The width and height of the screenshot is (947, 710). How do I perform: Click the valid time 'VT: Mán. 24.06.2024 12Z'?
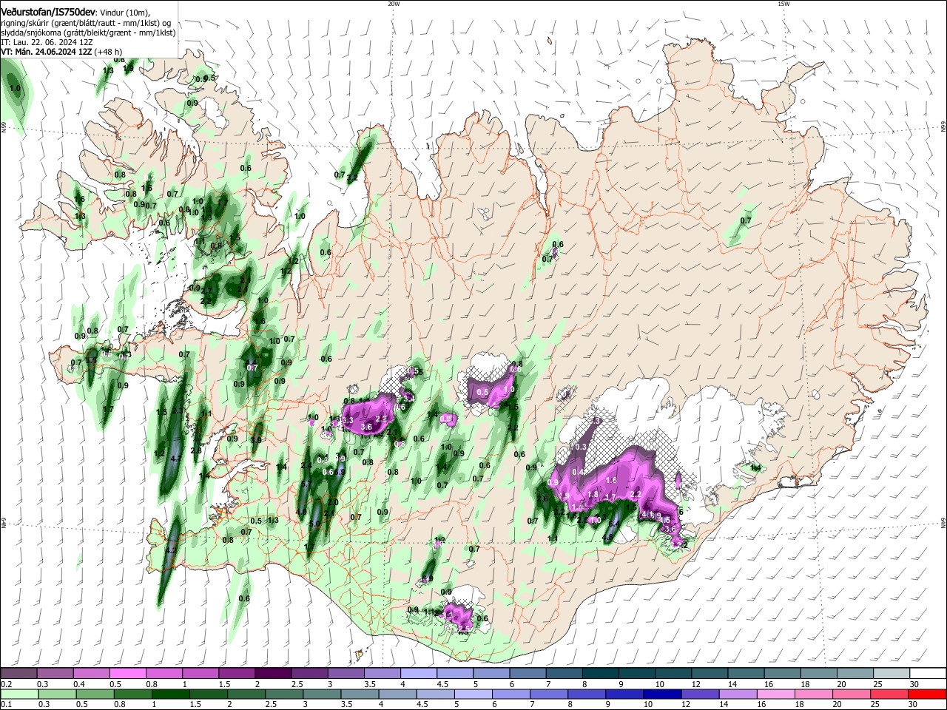[x=46, y=52]
